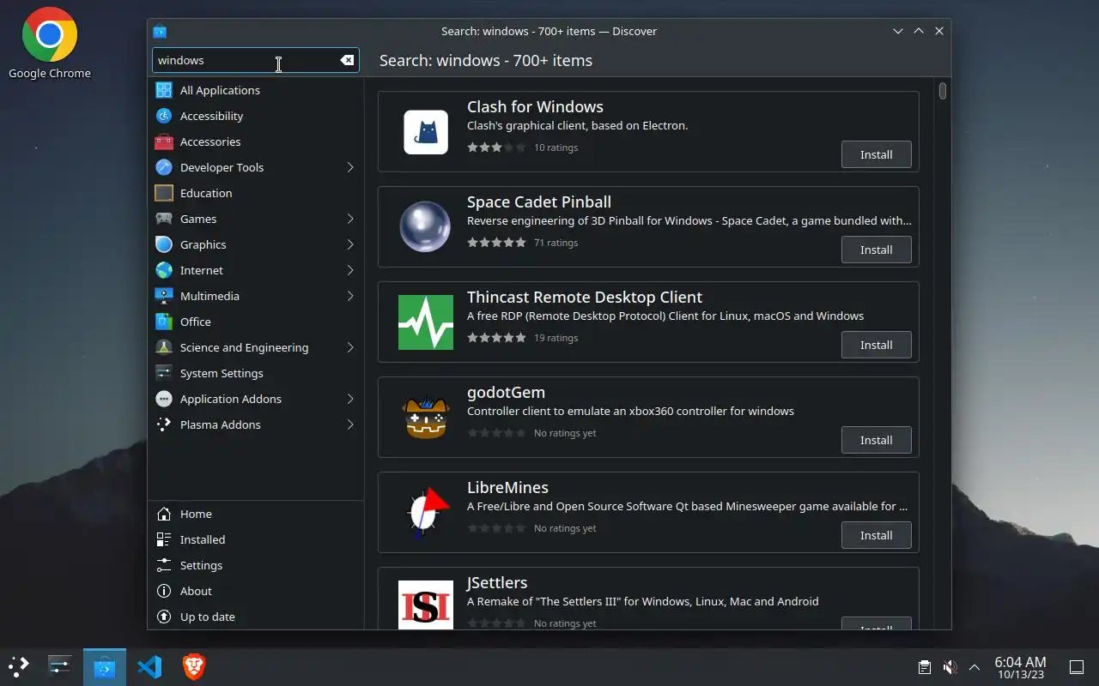Open Google Chrome desktop shortcut
1099x686 pixels.
tap(50, 44)
